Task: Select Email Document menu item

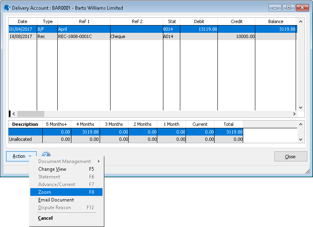Action: tap(66, 200)
